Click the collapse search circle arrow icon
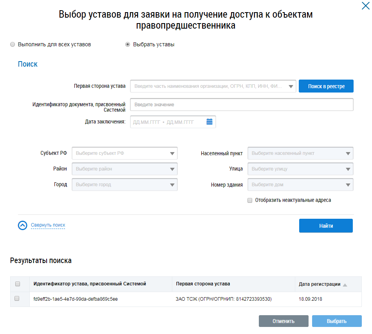Screen dimensions: 372x334 [23, 225]
